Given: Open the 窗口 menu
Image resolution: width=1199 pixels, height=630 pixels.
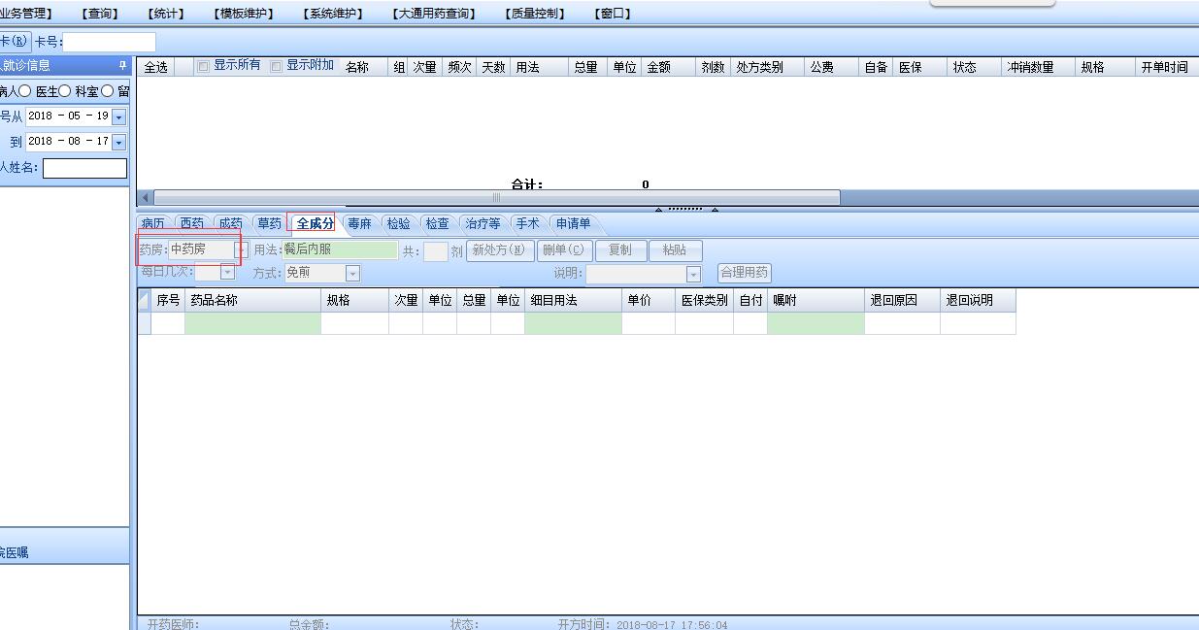Looking at the screenshot, I should [x=612, y=14].
